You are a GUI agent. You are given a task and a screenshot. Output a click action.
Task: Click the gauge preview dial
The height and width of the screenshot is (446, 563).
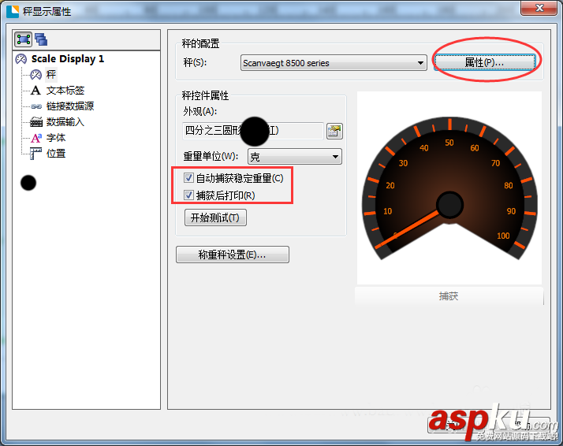[449, 188]
